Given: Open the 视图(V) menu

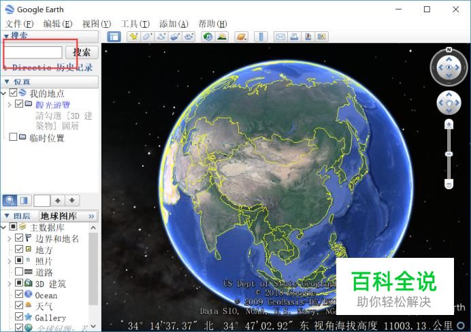Looking at the screenshot, I should point(97,24).
